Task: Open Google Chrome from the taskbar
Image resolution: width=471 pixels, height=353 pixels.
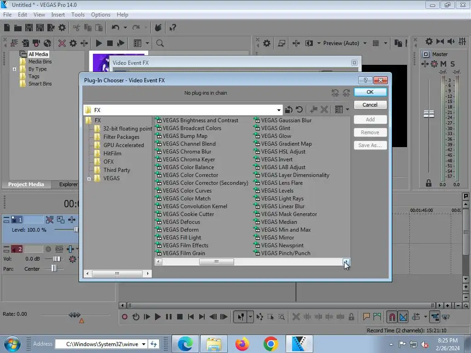Action: pyautogui.click(x=270, y=344)
